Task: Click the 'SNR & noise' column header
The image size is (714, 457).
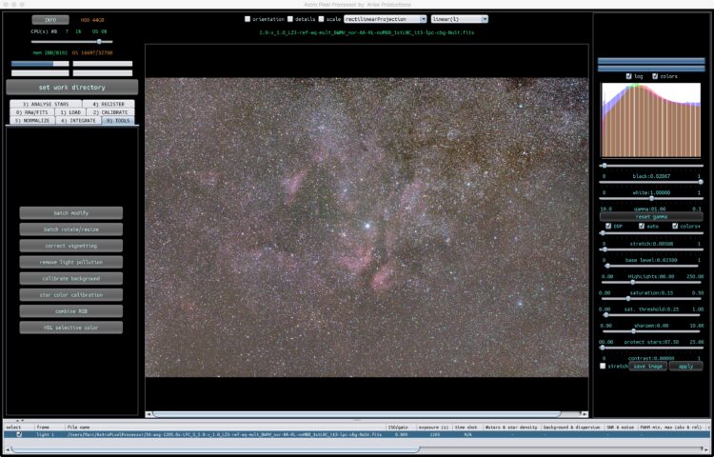Action: (621, 427)
